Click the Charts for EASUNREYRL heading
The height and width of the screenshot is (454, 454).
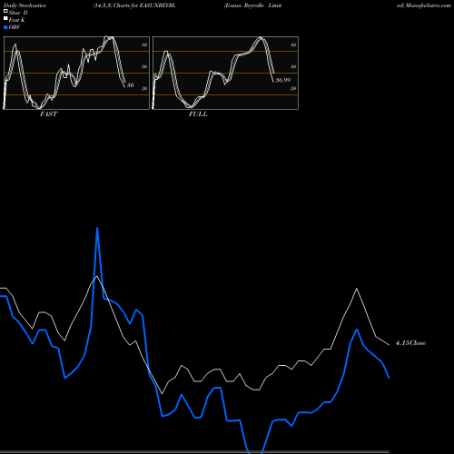(x=144, y=5)
